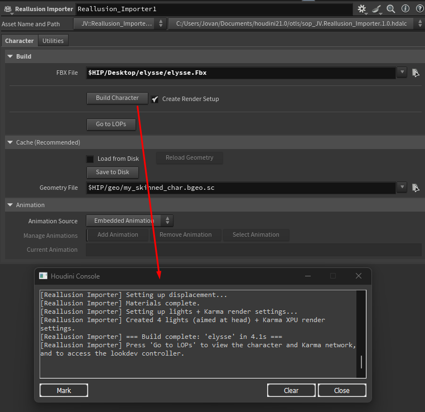Screen dimensions: 425x412
Task: Click the Build Character button
Action: tap(117, 98)
